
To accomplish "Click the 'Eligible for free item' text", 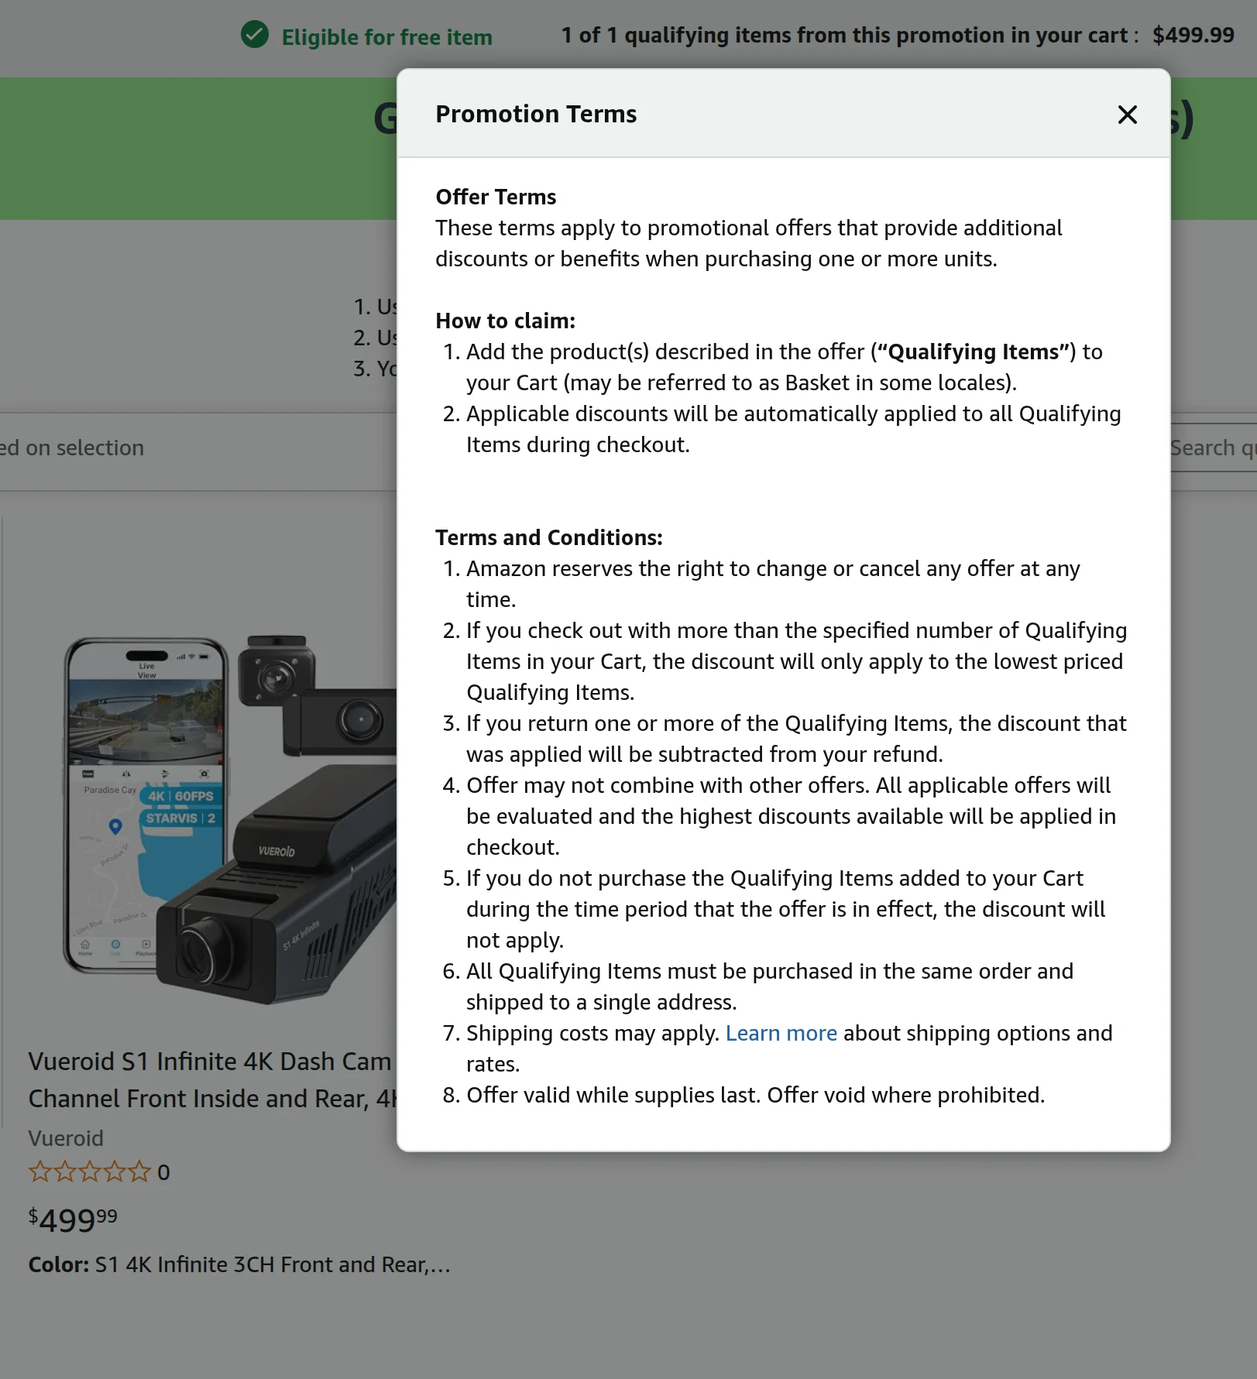I will 386,36.
